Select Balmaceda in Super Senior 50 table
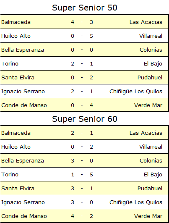The width and height of the screenshot is (169, 223). point(16,22)
